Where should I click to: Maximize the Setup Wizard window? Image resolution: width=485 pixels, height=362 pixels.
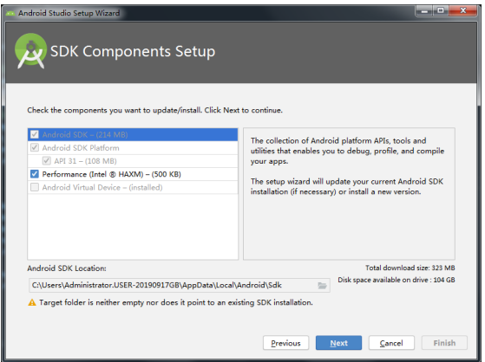coord(441,11)
